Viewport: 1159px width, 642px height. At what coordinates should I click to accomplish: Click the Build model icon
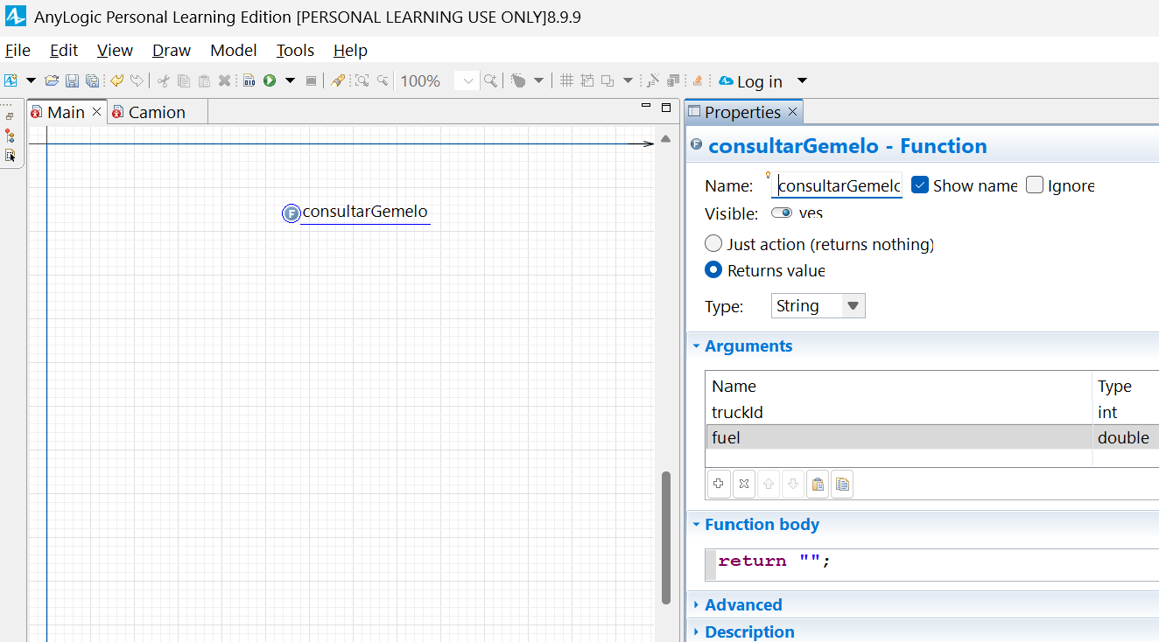pos(249,80)
